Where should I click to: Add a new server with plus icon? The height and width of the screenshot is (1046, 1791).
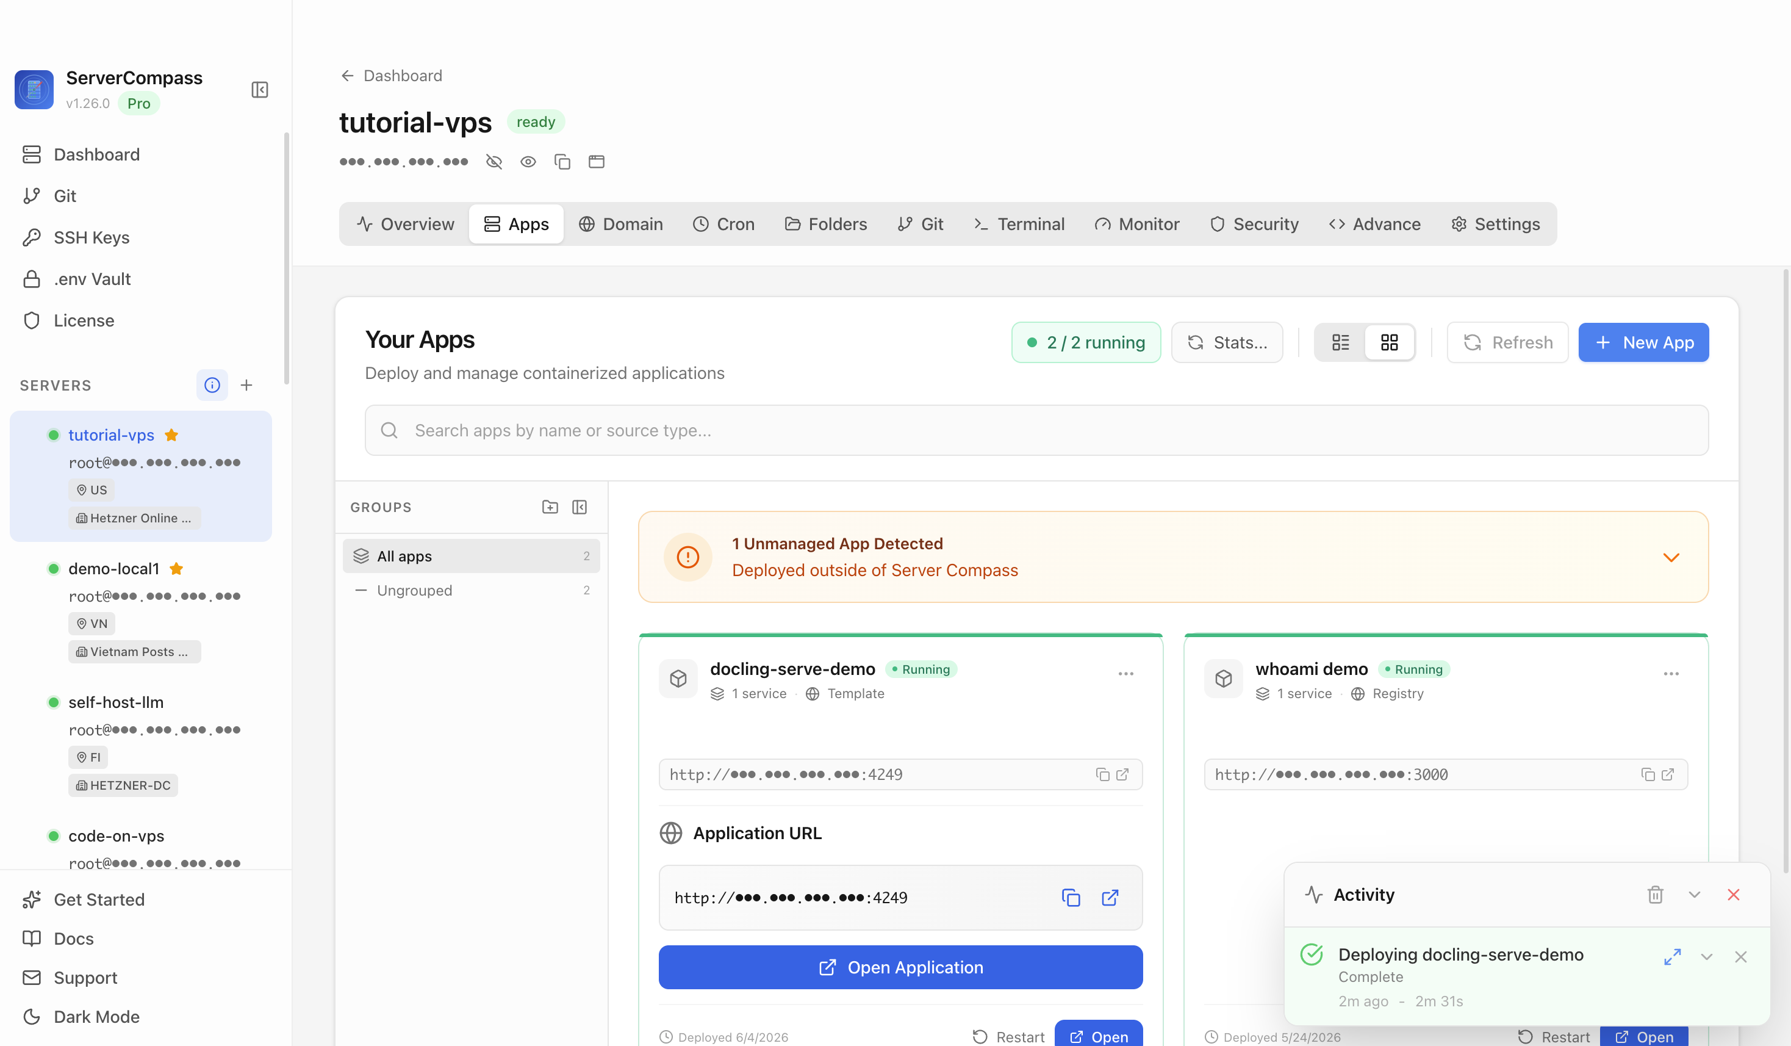246,384
